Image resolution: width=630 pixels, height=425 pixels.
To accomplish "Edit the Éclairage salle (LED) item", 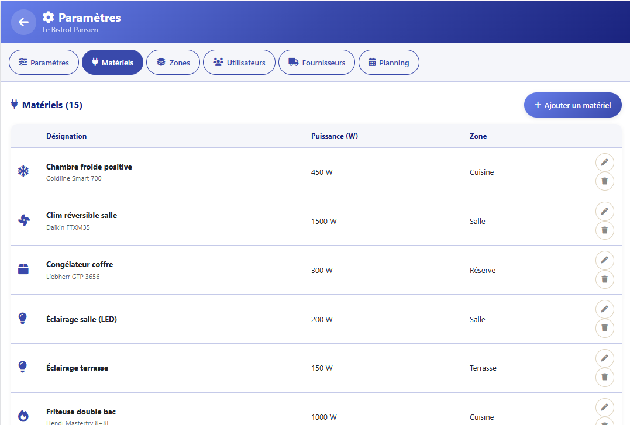I will click(x=604, y=309).
